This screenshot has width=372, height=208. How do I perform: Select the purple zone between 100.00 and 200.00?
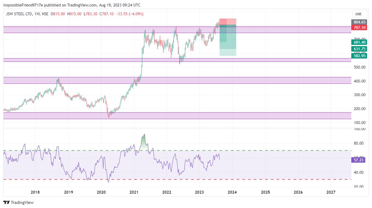click(177, 116)
